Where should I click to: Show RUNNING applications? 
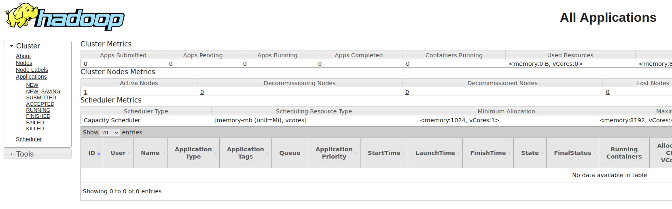click(x=38, y=110)
